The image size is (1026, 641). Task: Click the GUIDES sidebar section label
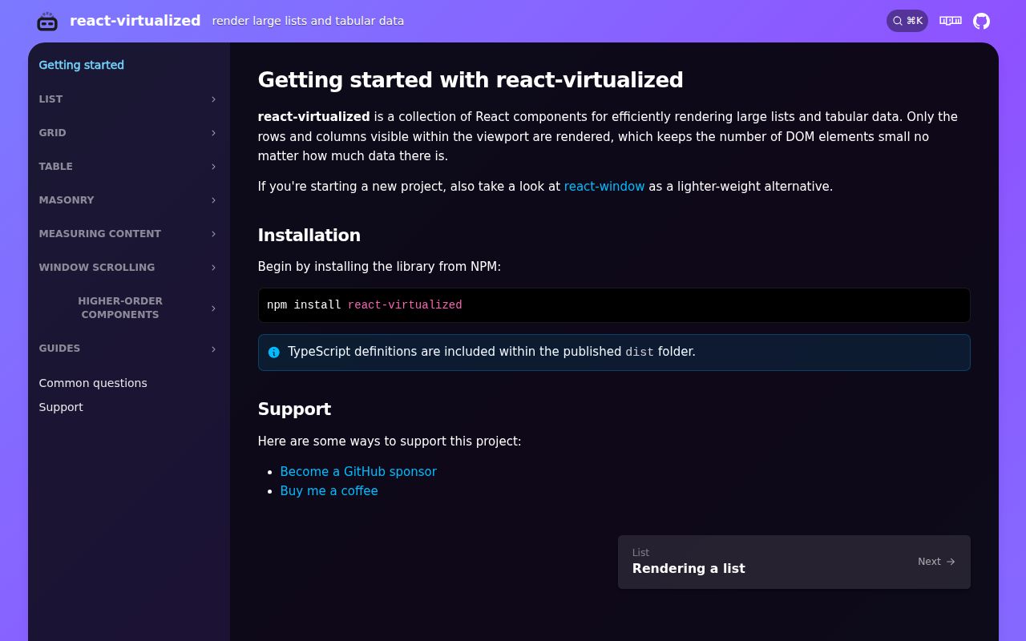pos(59,349)
